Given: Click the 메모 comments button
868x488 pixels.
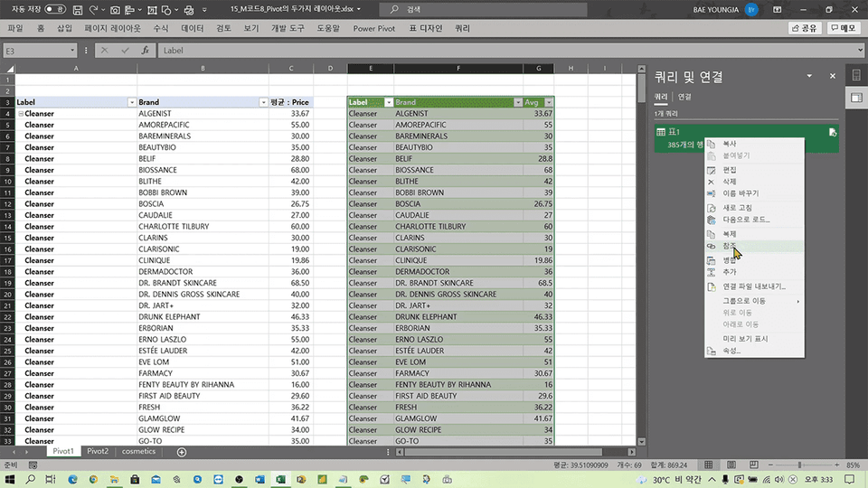Looking at the screenshot, I should point(843,28).
